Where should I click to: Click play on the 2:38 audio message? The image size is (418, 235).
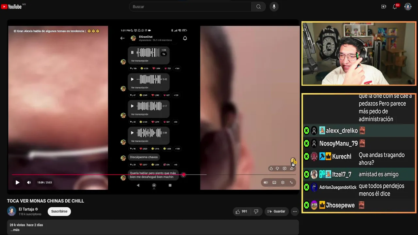pyautogui.click(x=132, y=133)
